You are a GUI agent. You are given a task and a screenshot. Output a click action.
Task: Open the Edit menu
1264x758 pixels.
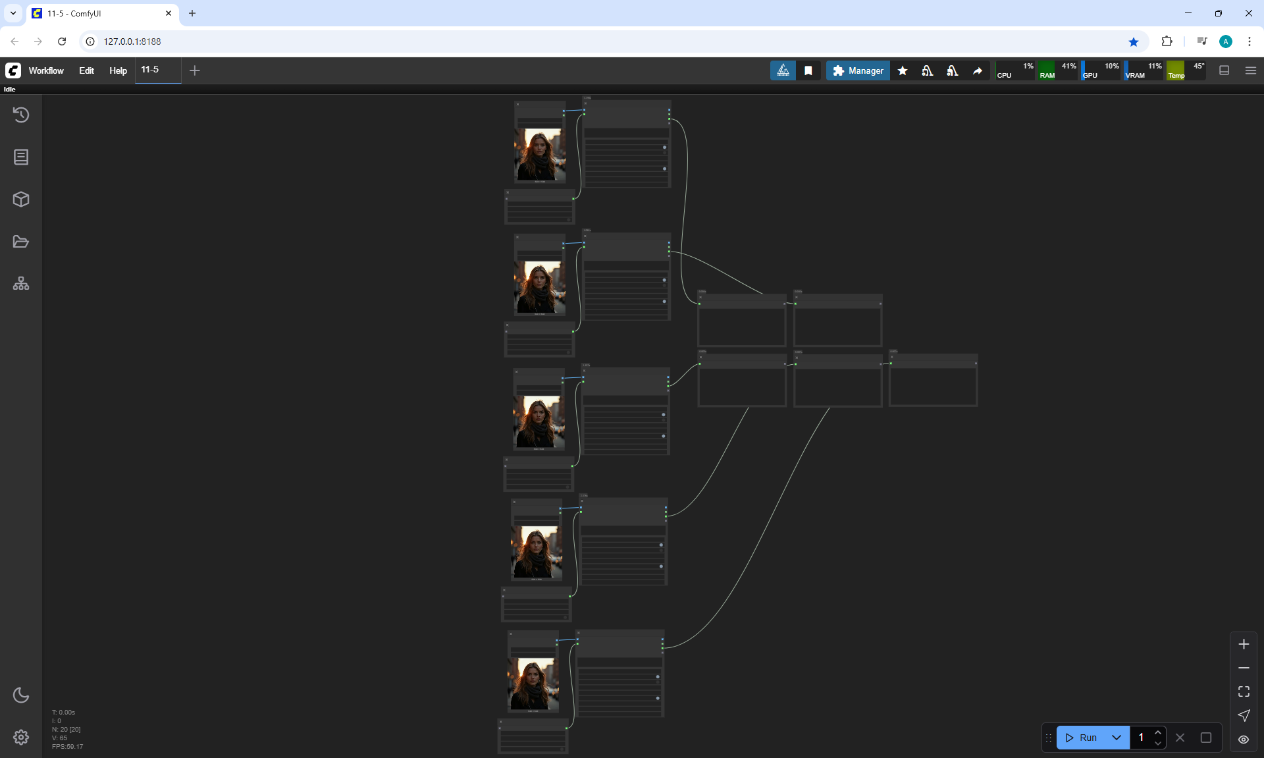click(x=86, y=70)
